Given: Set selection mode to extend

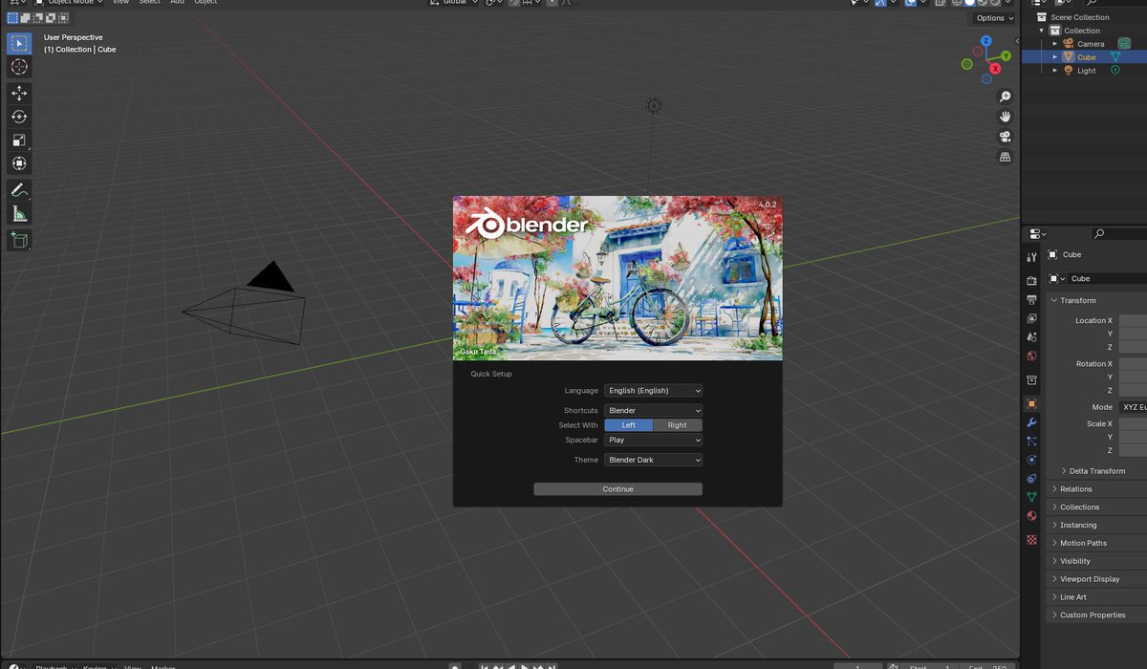Looking at the screenshot, I should [25, 18].
